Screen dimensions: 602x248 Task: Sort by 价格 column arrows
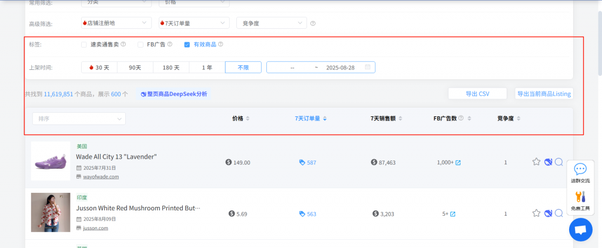tap(248, 119)
